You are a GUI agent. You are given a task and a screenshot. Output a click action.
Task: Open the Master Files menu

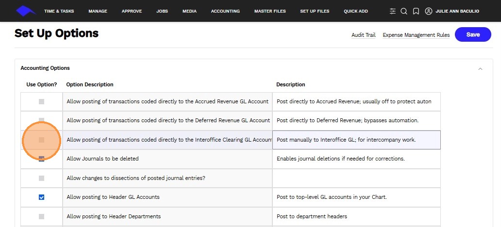click(270, 11)
